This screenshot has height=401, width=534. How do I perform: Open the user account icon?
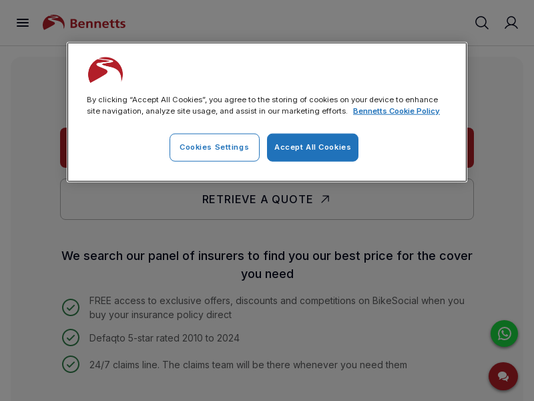pyautogui.click(x=511, y=23)
